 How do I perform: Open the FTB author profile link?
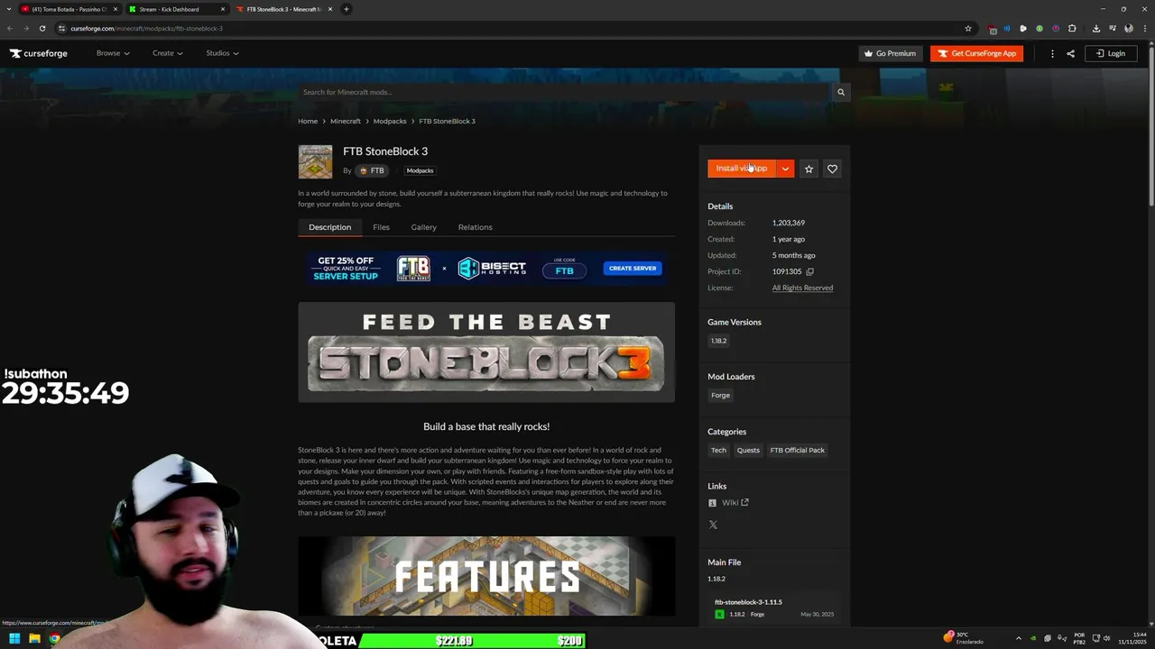372,170
